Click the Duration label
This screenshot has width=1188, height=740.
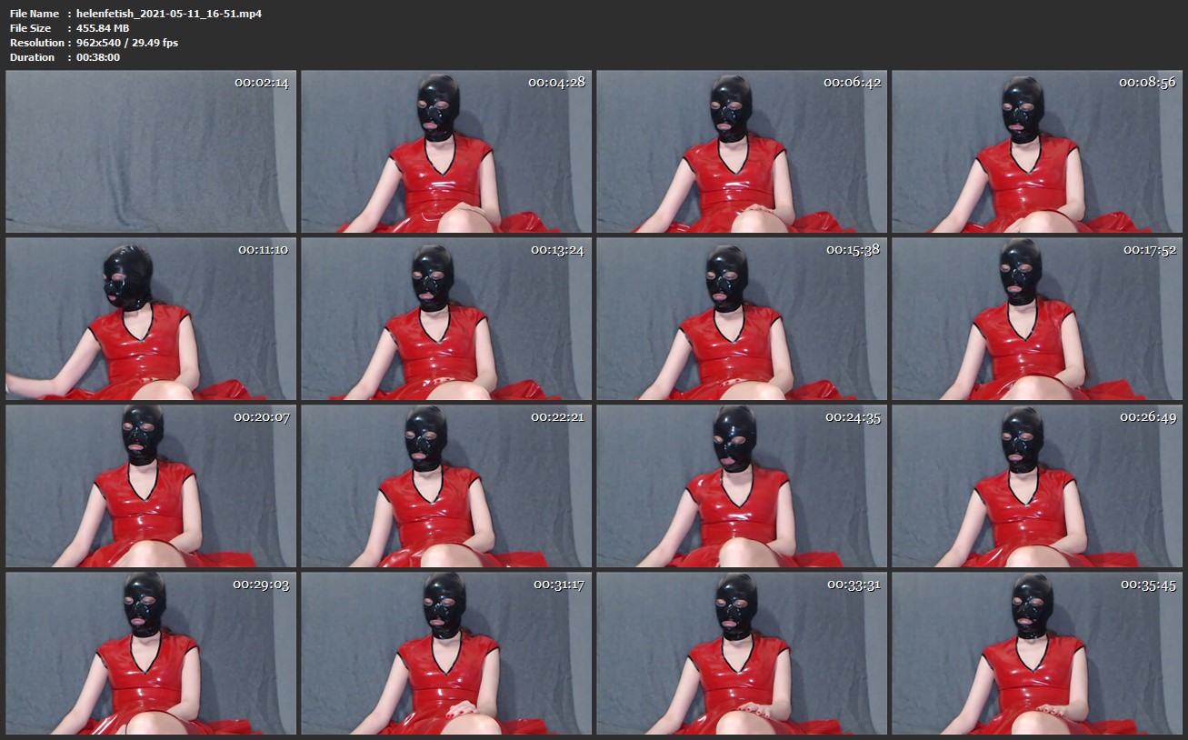(32, 57)
